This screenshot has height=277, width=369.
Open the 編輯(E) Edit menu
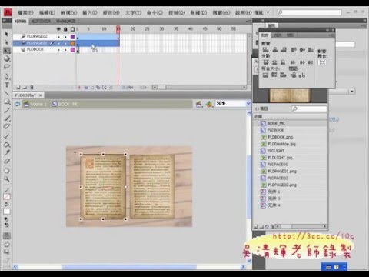tap(47, 12)
